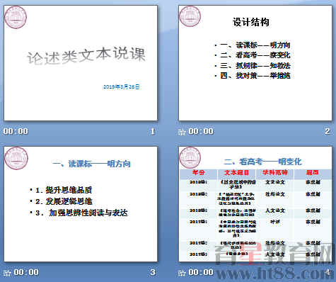This screenshot has width=336, height=282.
Task: Click the 设计结构 title on slide 2
Action: tap(251, 22)
